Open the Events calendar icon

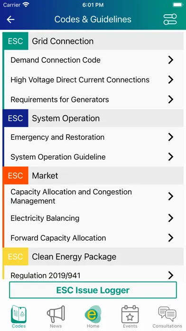click(x=130, y=314)
